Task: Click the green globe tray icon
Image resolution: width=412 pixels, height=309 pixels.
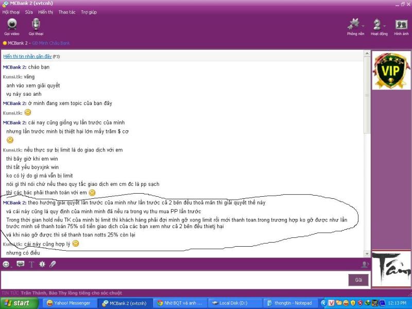Action: (x=367, y=303)
